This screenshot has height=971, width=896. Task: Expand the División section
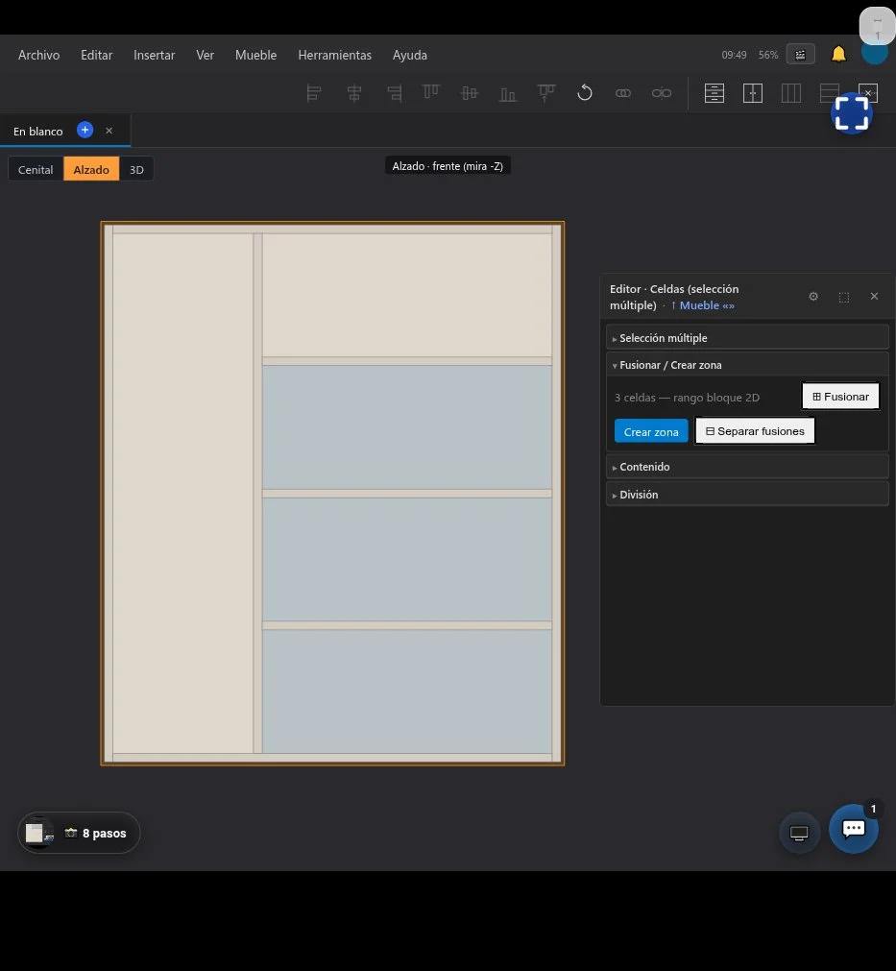[x=747, y=495]
